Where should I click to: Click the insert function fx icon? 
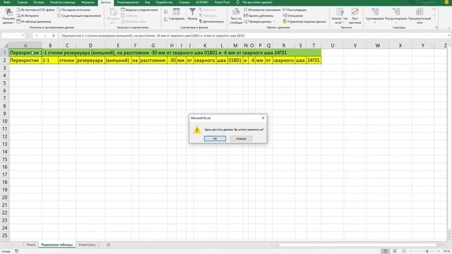[x=54, y=36]
